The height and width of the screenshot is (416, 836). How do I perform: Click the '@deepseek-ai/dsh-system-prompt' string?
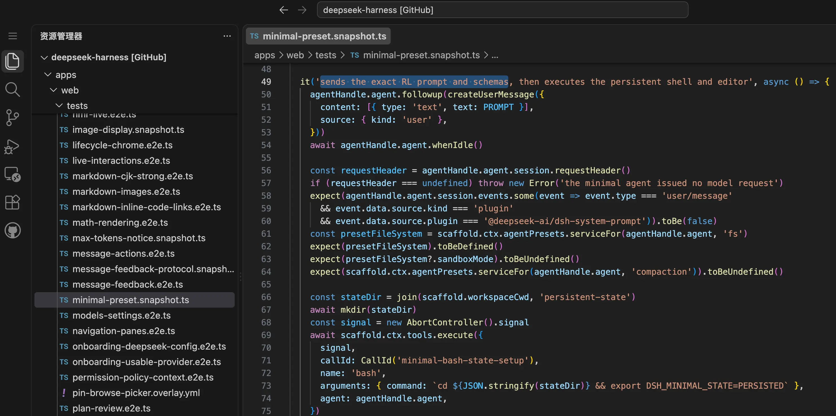click(x=565, y=221)
